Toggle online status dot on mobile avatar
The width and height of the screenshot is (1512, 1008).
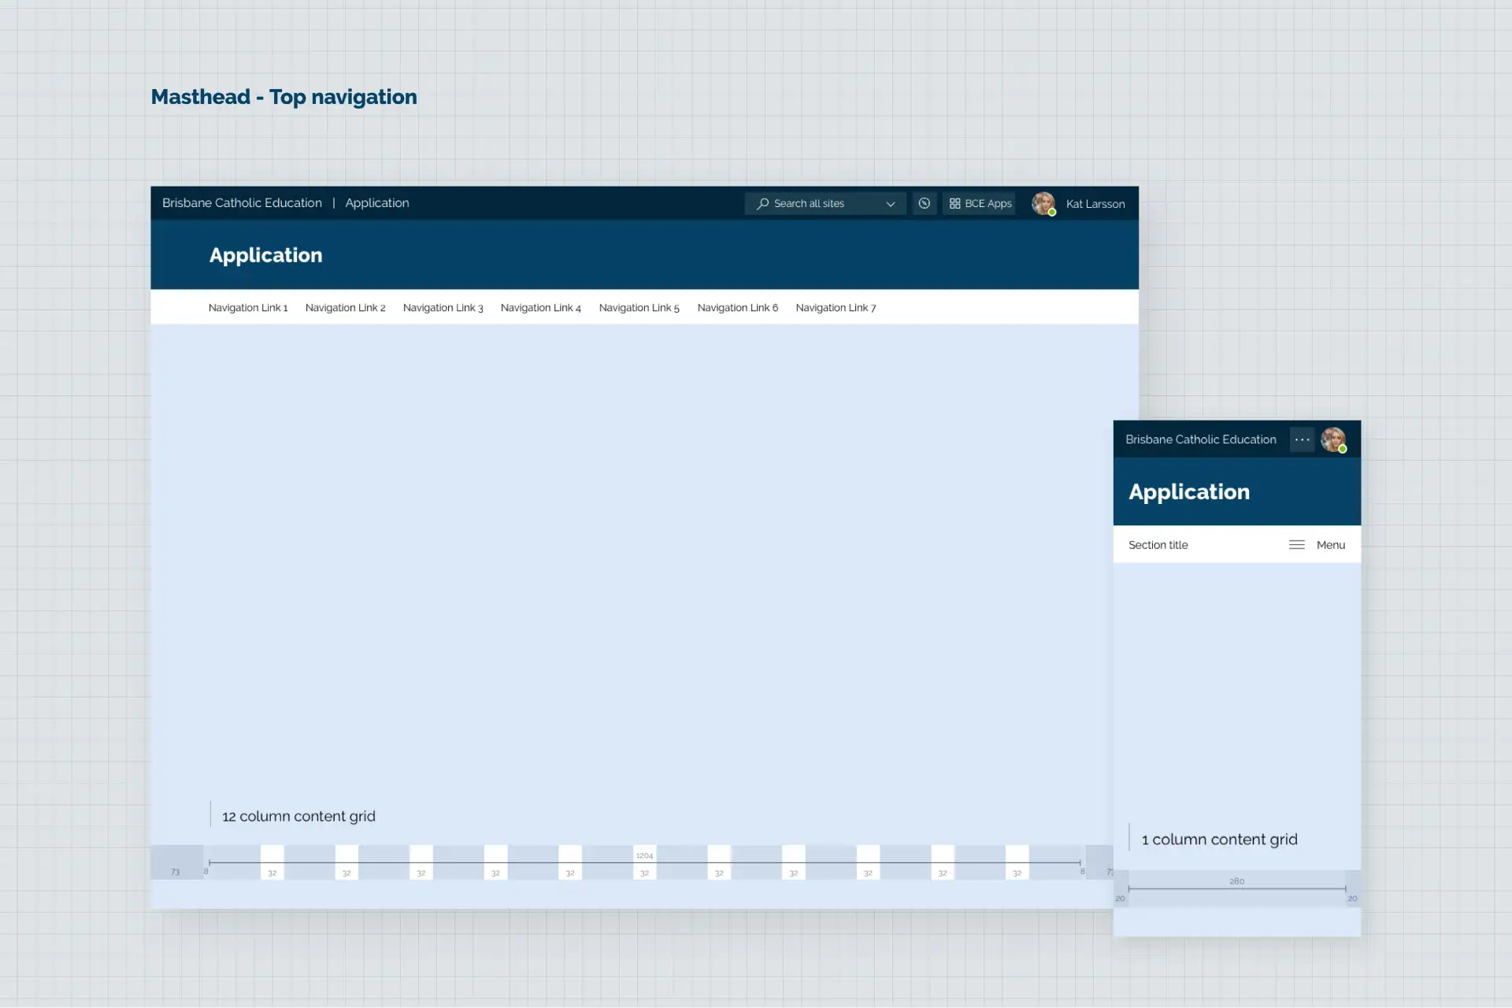pyautogui.click(x=1342, y=449)
